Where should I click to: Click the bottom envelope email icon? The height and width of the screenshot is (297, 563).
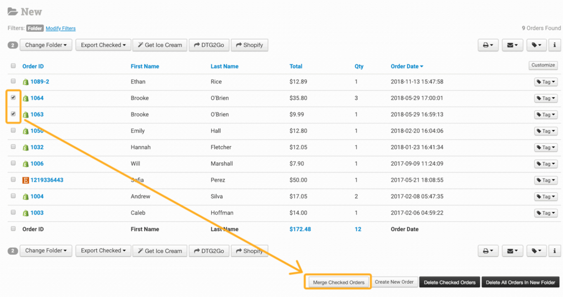512,250
